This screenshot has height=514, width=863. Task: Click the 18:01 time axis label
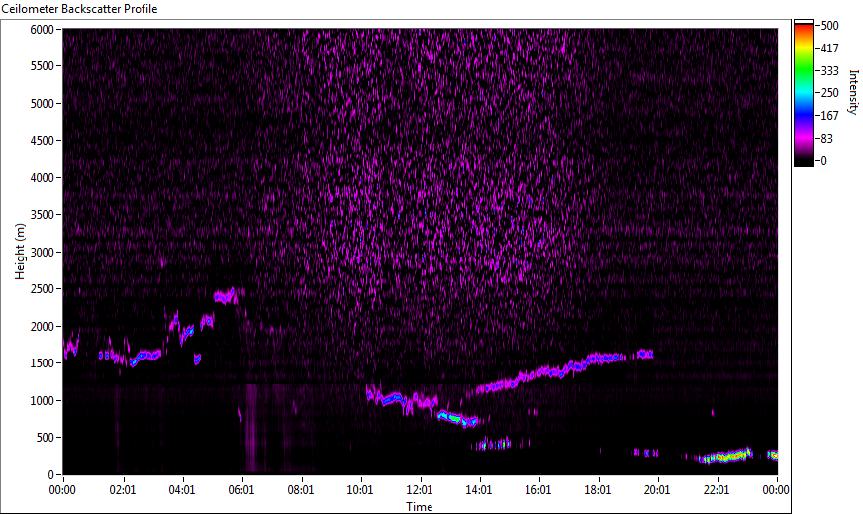click(x=598, y=490)
